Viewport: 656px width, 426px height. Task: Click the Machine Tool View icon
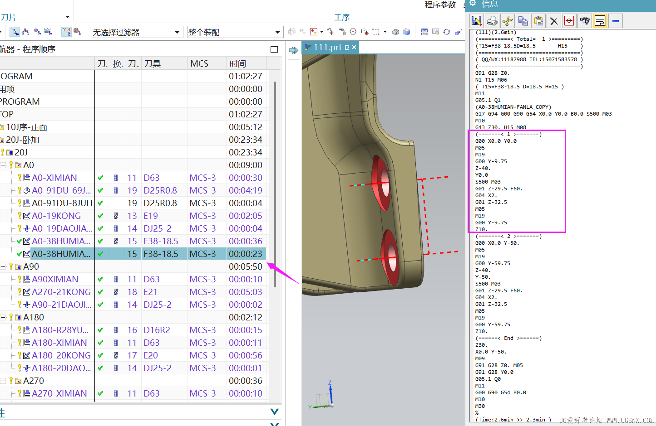pos(26,32)
